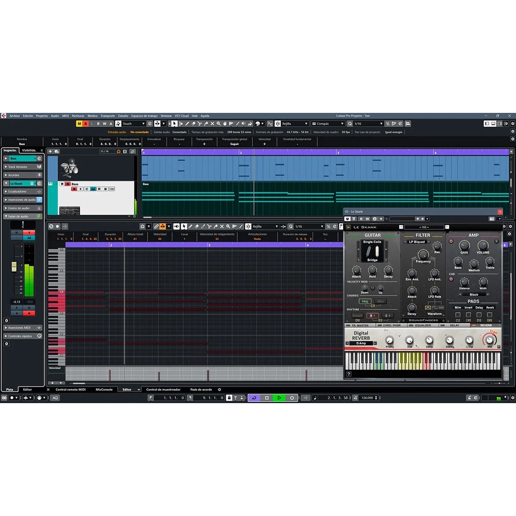Select the Hand tool in main toolbar
516x516 pixels.
coord(225,124)
